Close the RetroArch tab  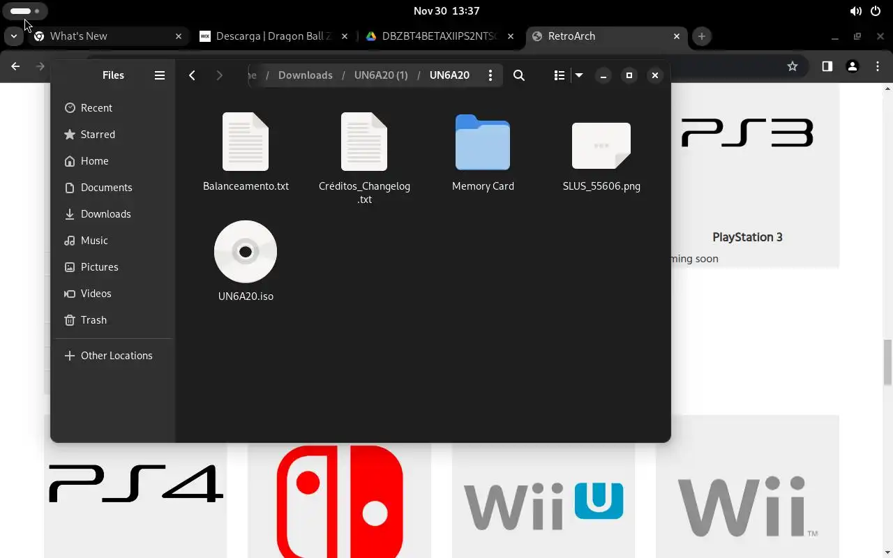click(677, 36)
